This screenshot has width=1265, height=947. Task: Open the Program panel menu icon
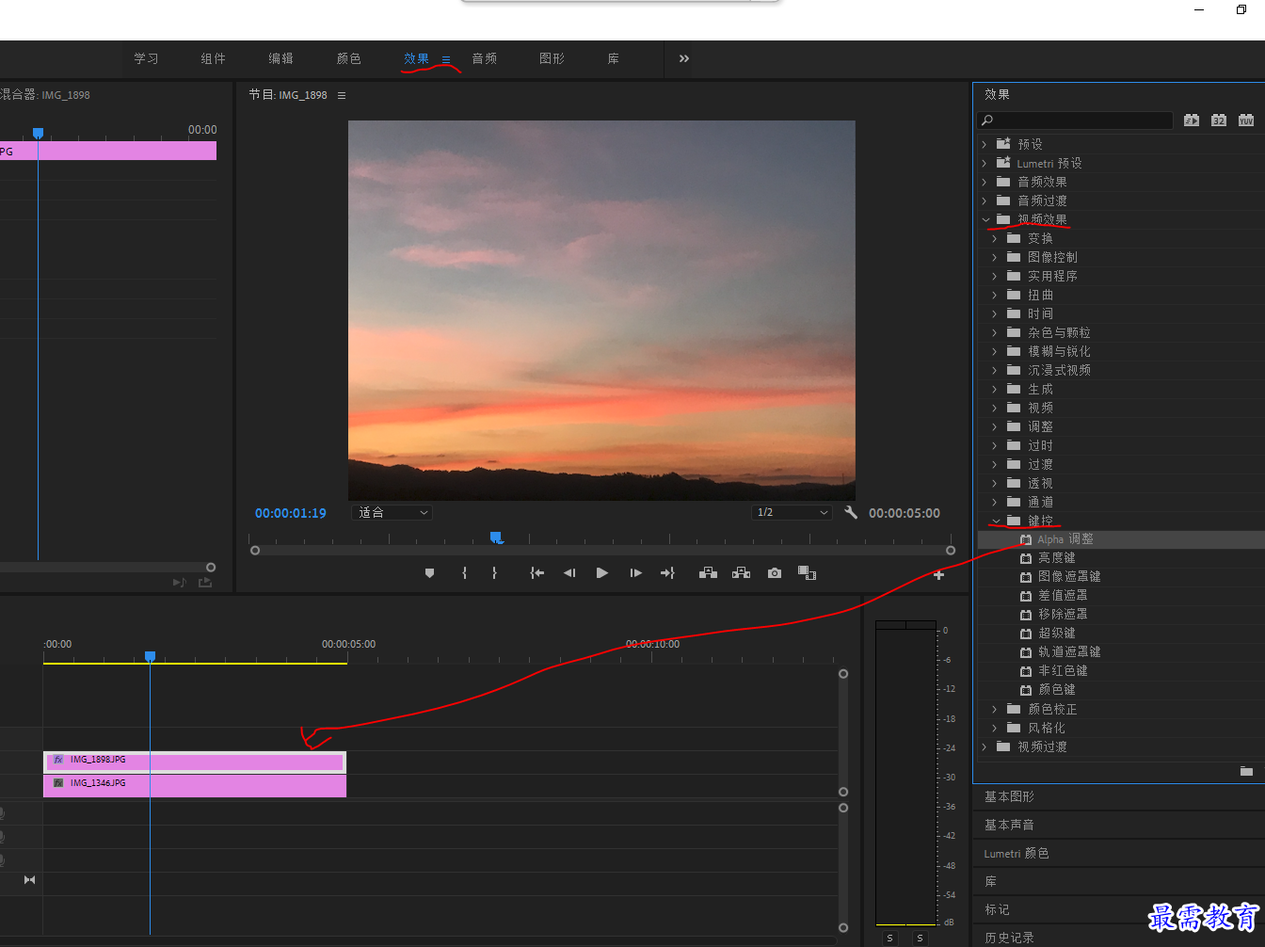point(342,95)
